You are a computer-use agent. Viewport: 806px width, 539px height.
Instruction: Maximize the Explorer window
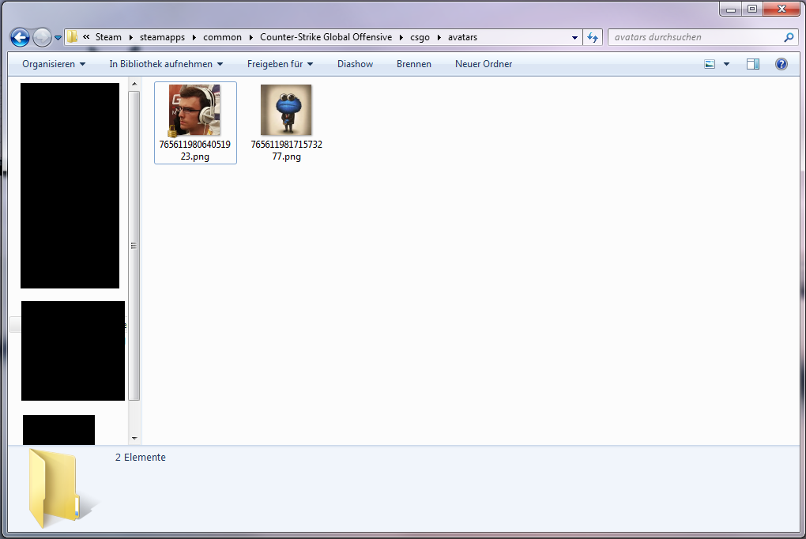pos(752,9)
